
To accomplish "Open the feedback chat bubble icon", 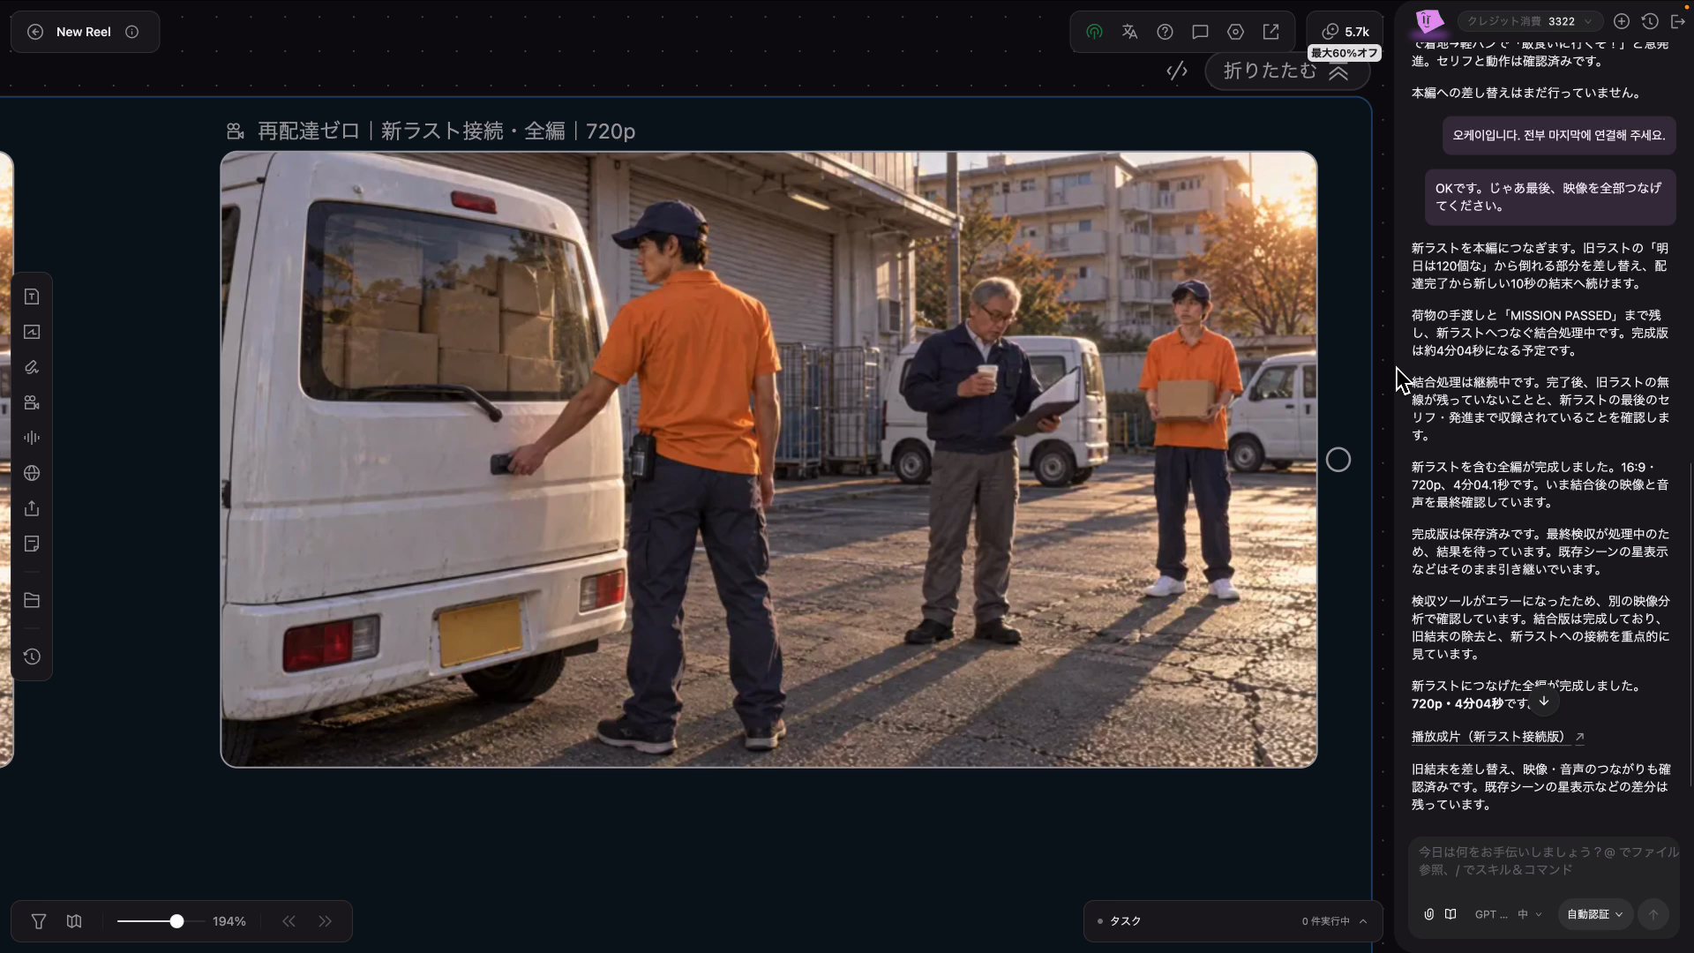I will point(1200,32).
